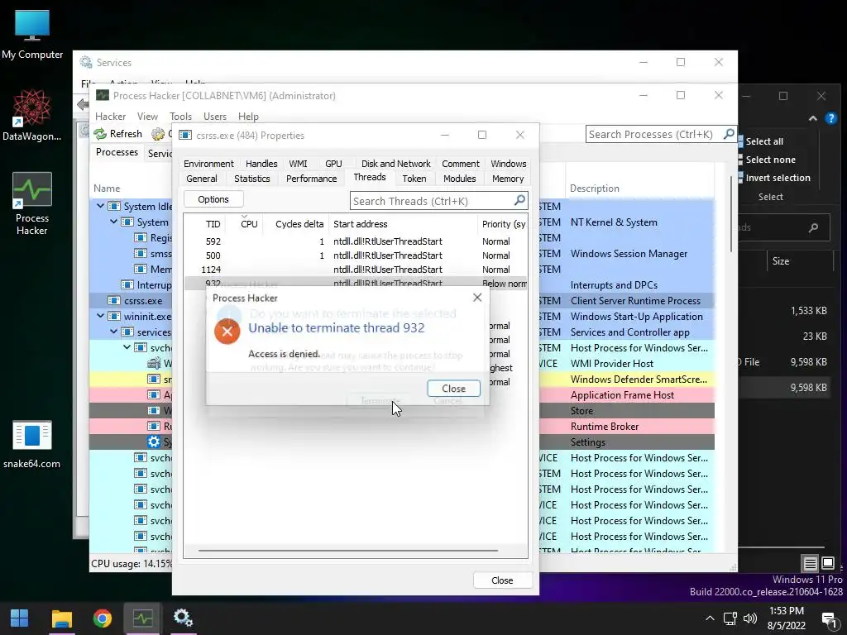847x635 pixels.
Task: Open the snake64.com desktop icon
Action: [32, 444]
